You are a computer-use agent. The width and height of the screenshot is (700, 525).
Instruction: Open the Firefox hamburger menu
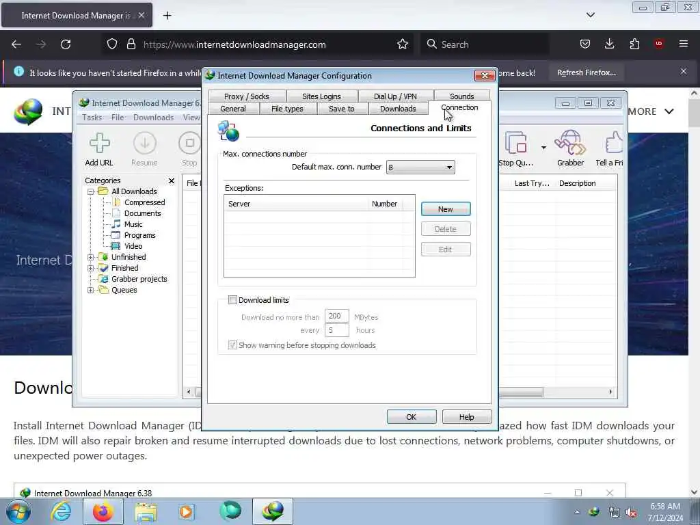tap(684, 44)
